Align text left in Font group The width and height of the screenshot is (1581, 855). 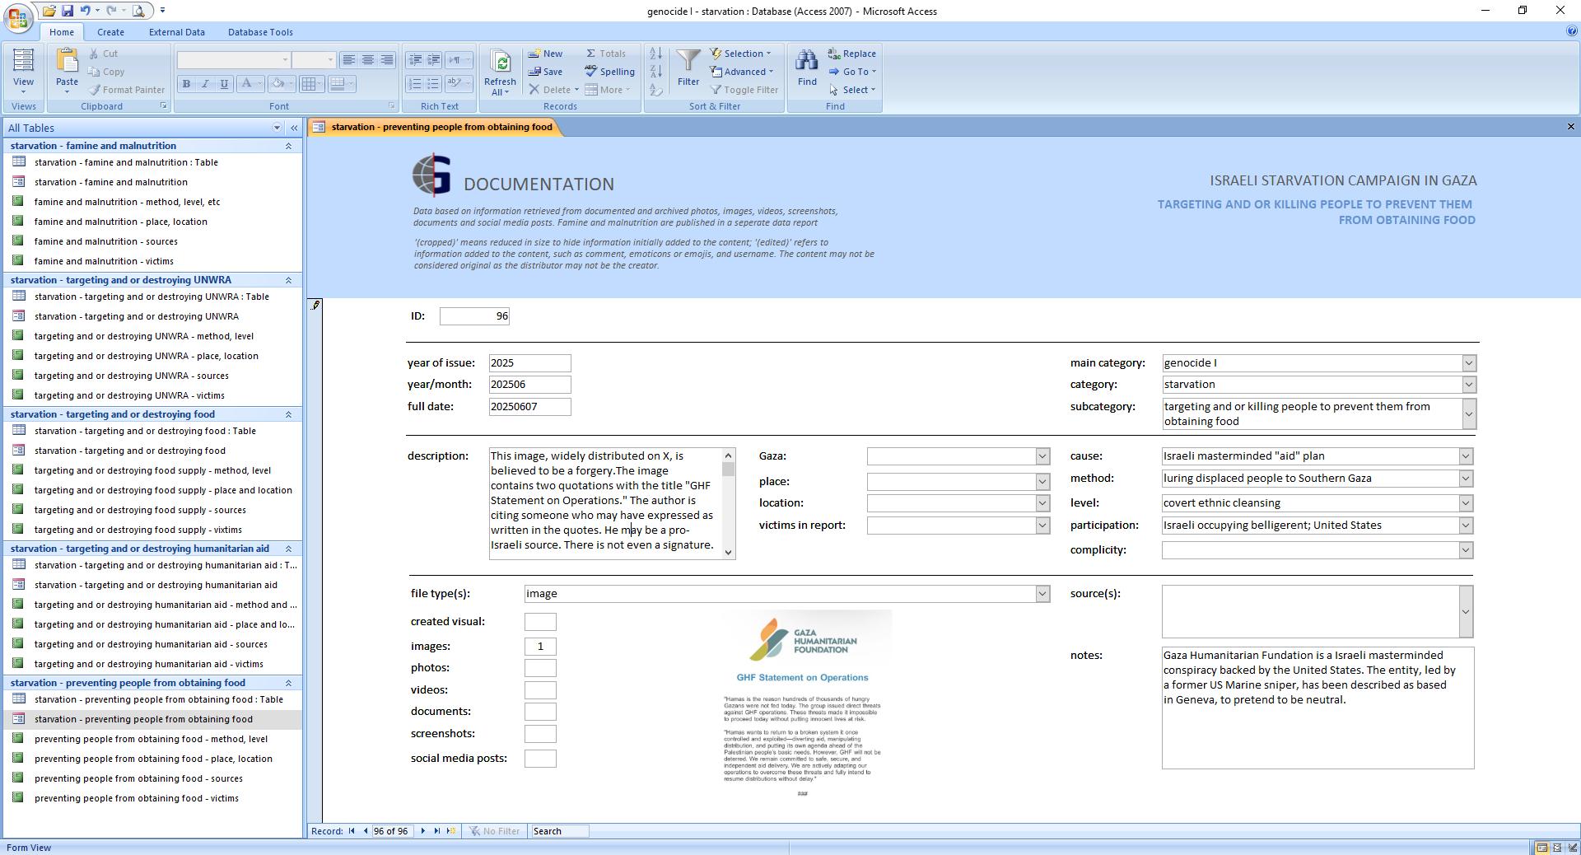349,60
